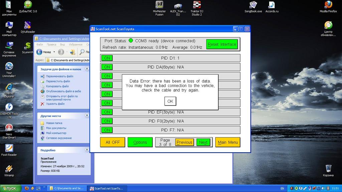Open the Вид menu in Explorer window
The height and width of the screenshot is (192, 342).
pyautogui.click(x=62, y=44)
